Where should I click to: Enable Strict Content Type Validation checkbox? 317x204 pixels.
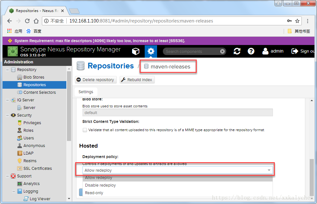85,130
